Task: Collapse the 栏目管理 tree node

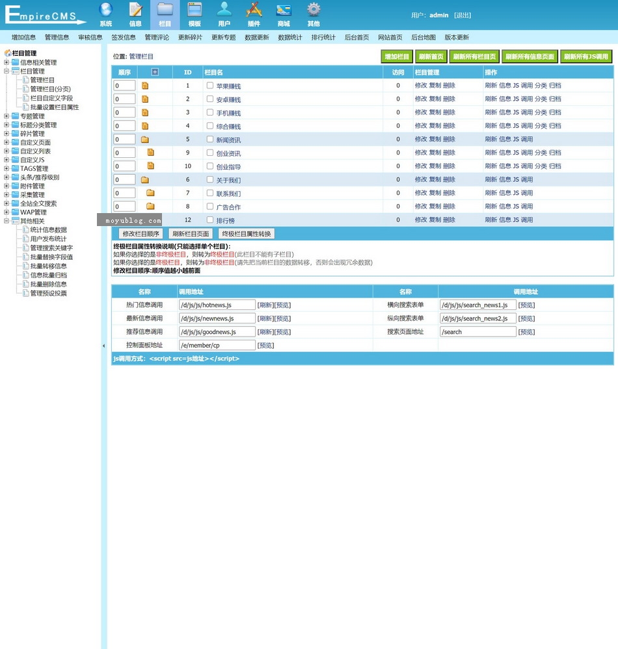Action: [x=7, y=71]
